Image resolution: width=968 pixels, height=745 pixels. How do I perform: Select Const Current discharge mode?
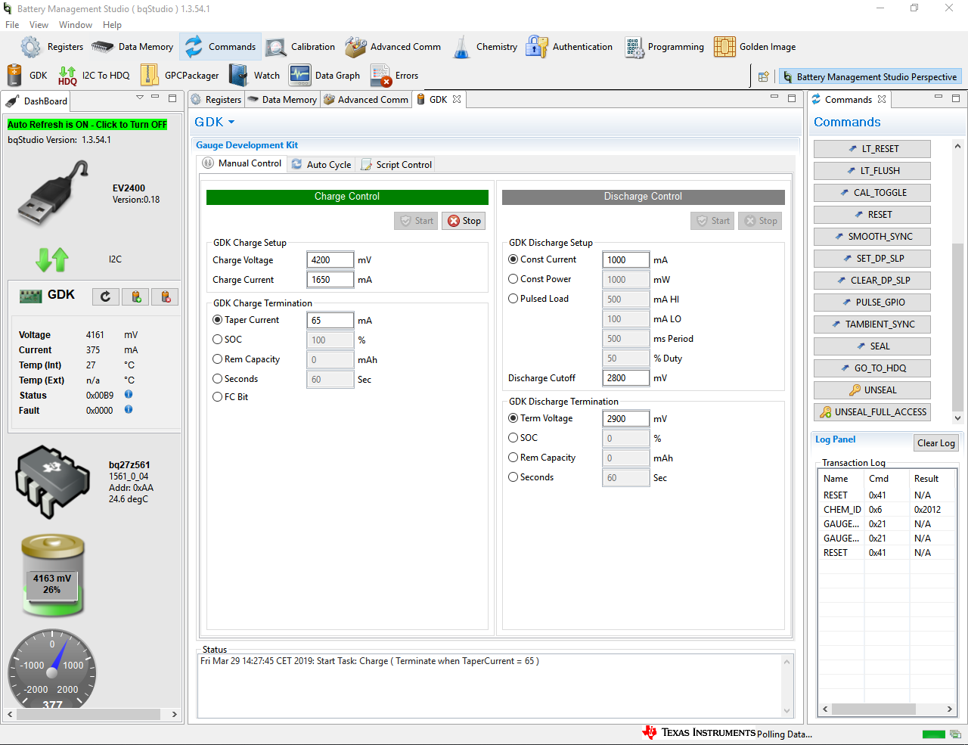tap(513, 259)
